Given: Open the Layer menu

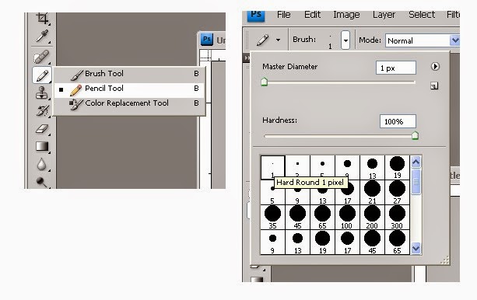Looking at the screenshot, I should 384,15.
